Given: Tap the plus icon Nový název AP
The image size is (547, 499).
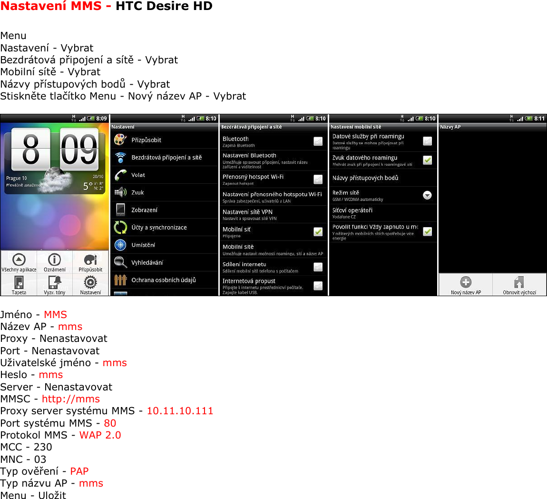Looking at the screenshot, I should [466, 282].
